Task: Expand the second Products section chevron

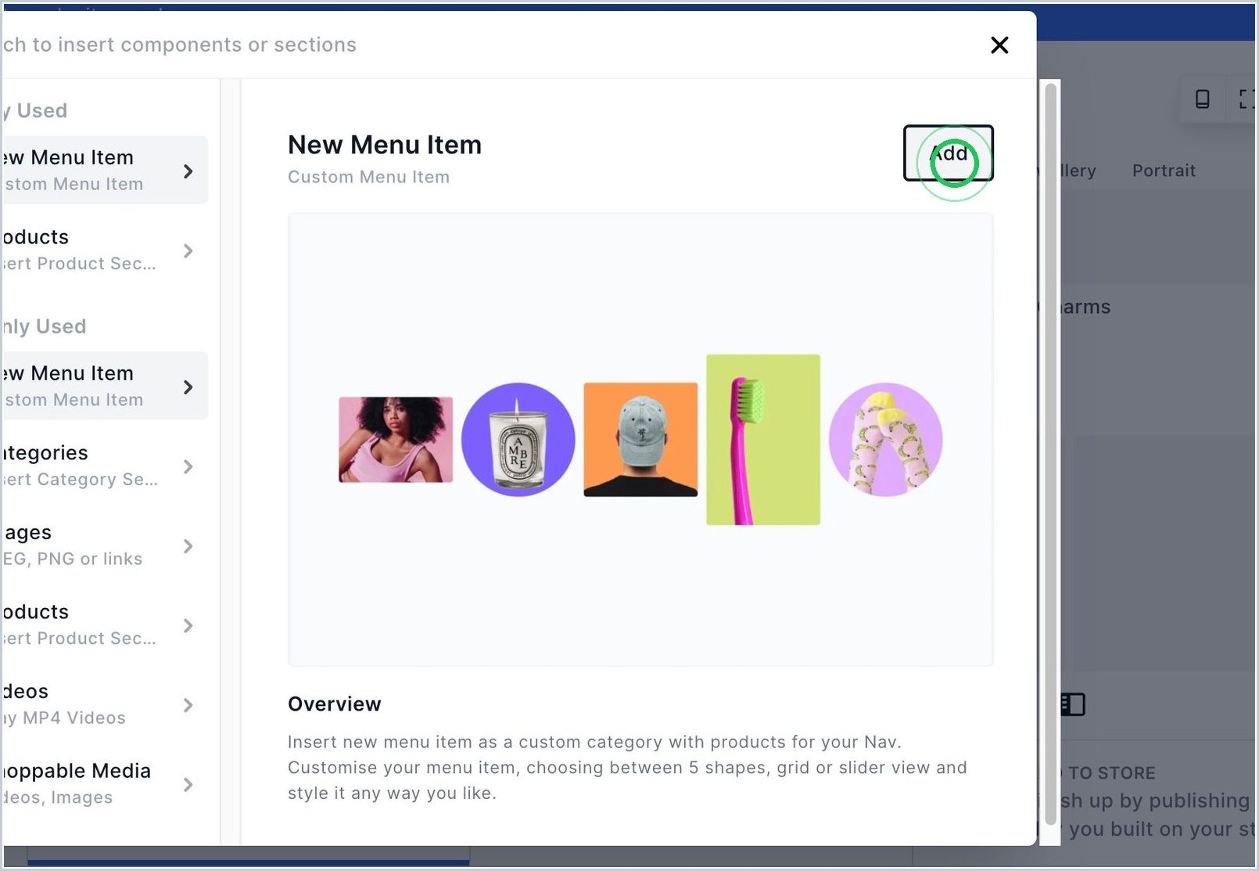Action: (188, 625)
